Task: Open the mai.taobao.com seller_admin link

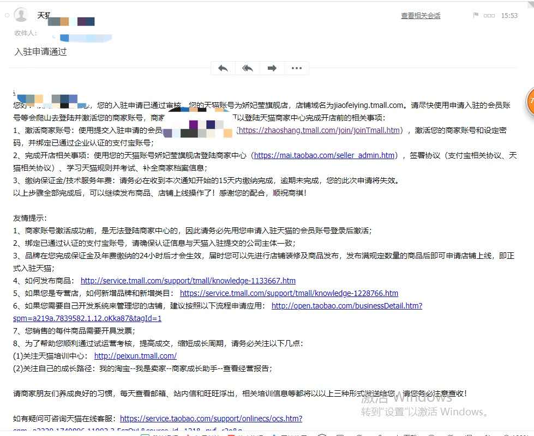Action: 324,155
